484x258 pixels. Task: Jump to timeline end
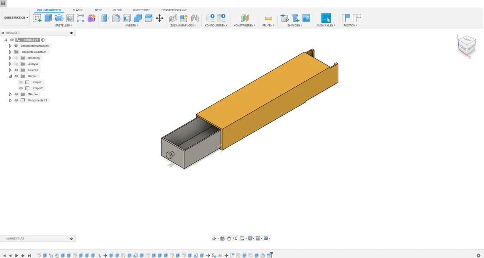(x=29, y=256)
